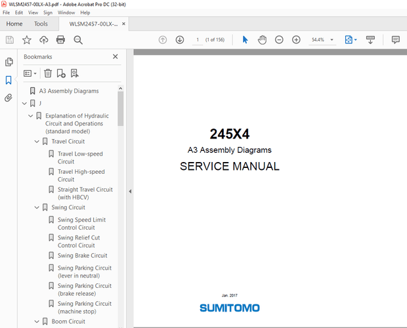
Task: Go to next page arrow
Action: (180, 39)
